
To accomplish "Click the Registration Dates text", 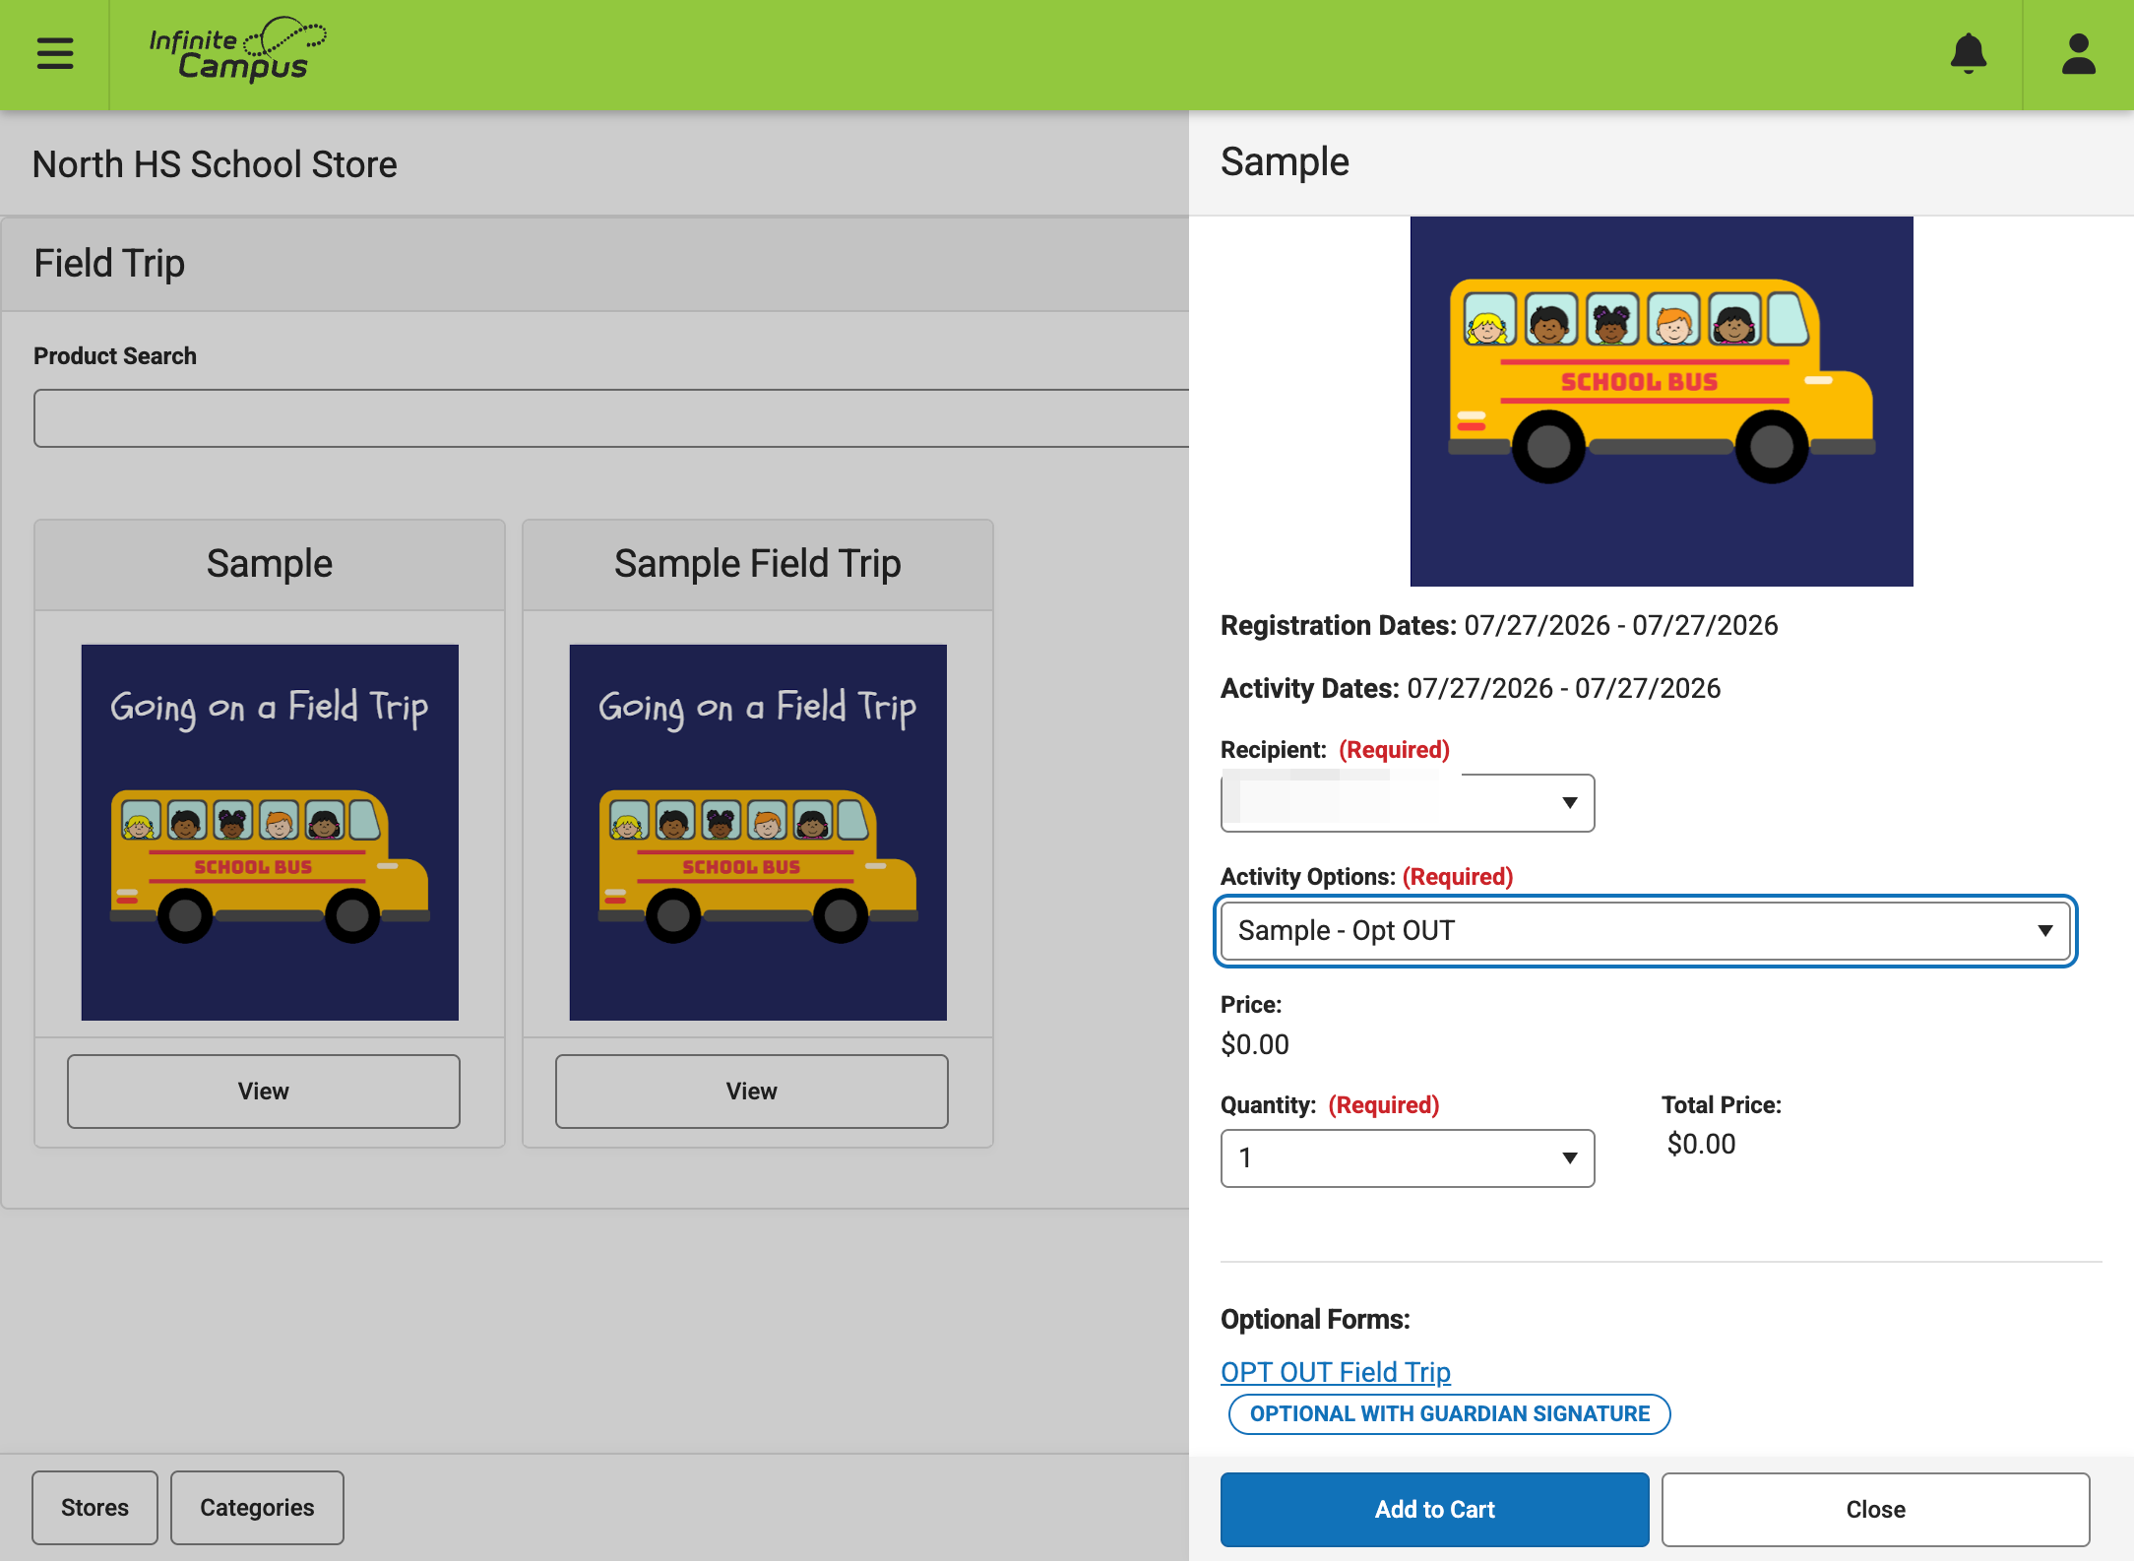I will [1499, 626].
